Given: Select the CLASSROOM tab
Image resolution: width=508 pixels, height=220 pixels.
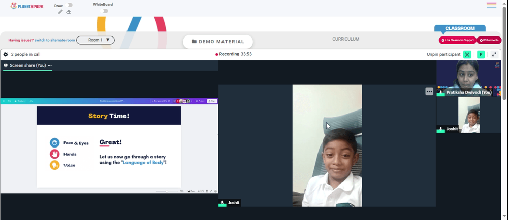Looking at the screenshot, I should click(x=460, y=28).
